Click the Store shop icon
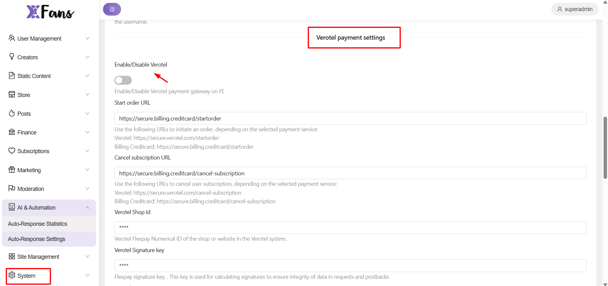608x286 pixels. coord(12,94)
